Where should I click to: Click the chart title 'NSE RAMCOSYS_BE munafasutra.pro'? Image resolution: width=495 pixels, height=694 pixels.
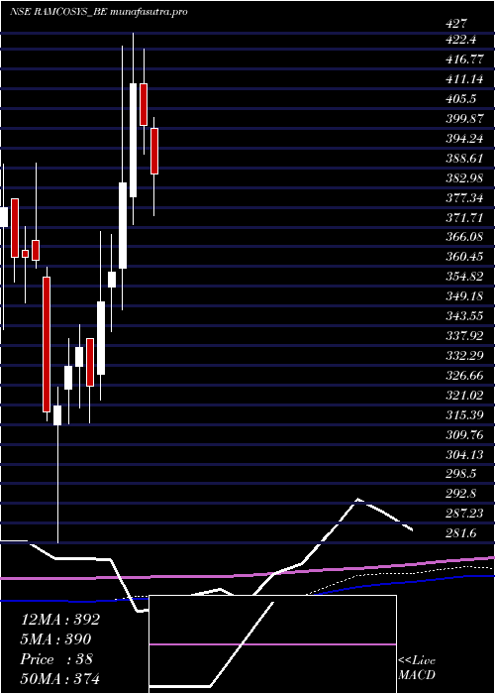click(99, 12)
